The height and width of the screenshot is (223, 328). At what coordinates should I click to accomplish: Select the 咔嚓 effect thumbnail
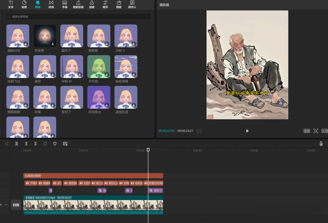(x=45, y=97)
